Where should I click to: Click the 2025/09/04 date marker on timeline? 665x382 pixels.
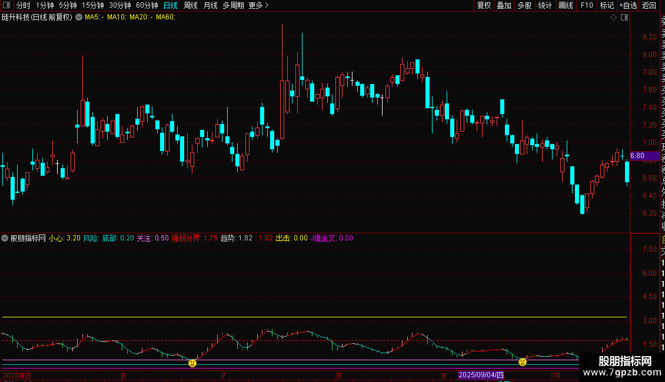(482, 375)
